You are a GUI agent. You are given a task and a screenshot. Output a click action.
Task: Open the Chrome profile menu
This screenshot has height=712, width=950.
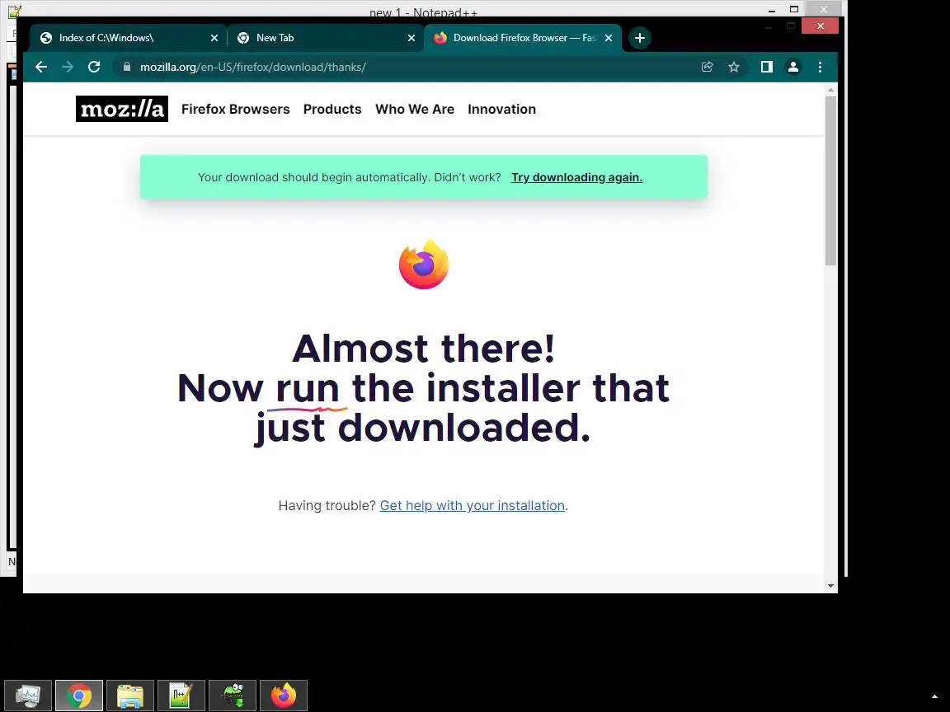(x=793, y=68)
